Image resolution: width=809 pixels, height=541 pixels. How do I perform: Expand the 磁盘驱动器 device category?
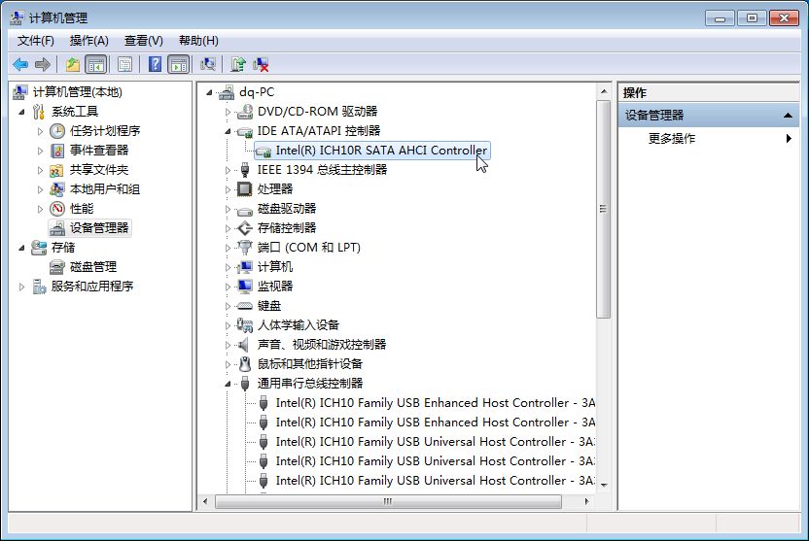[228, 209]
